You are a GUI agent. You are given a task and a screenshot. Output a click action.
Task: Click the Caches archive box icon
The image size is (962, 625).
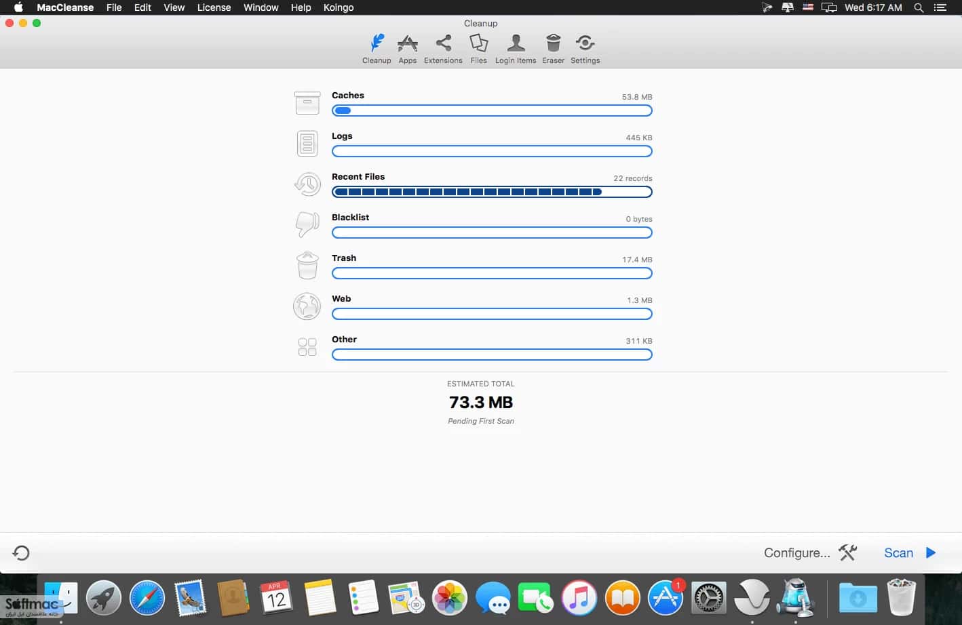point(307,103)
